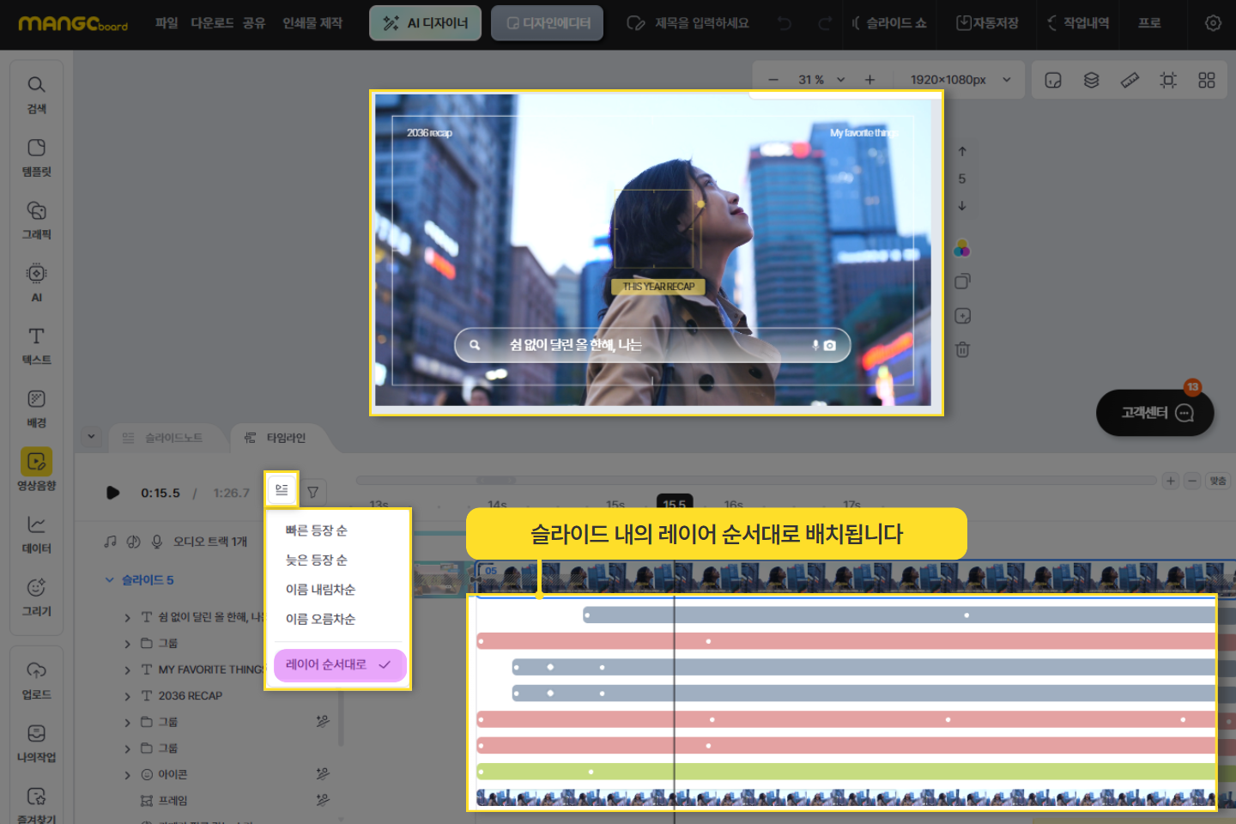Click the timeline filter funnel icon
The image size is (1236, 824).
tap(313, 492)
